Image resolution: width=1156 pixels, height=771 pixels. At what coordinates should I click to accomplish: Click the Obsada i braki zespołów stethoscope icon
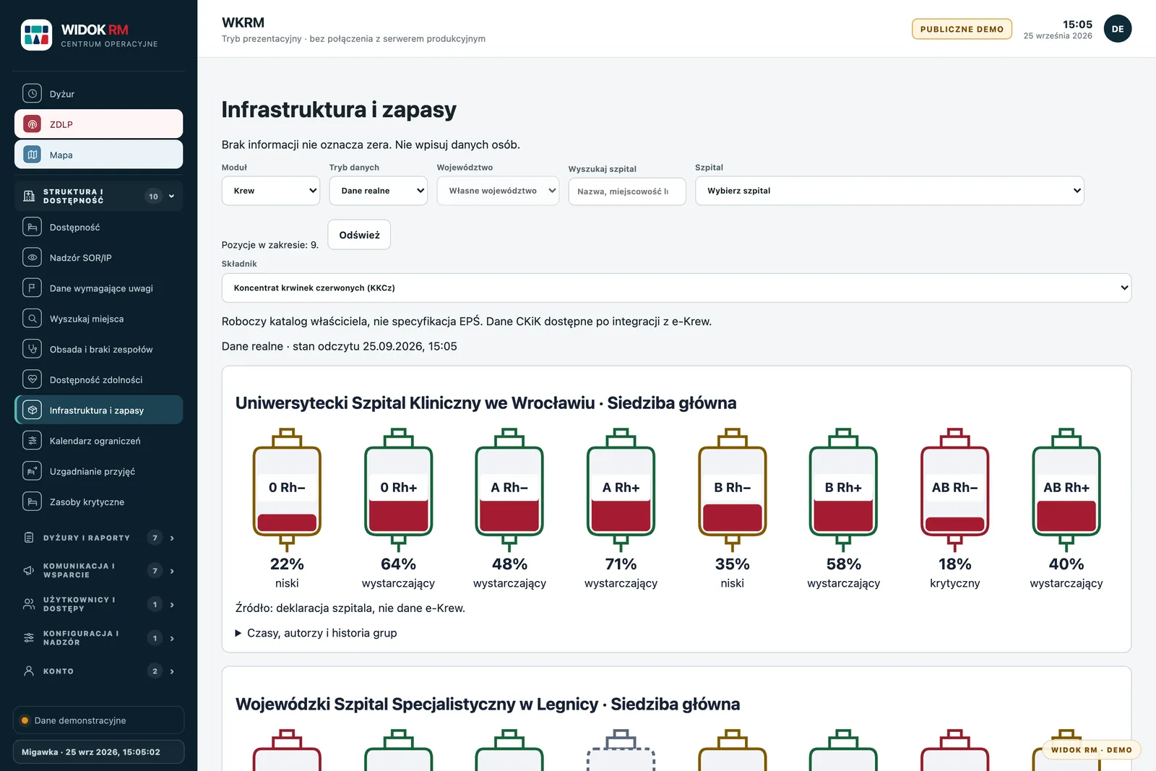[32, 349]
